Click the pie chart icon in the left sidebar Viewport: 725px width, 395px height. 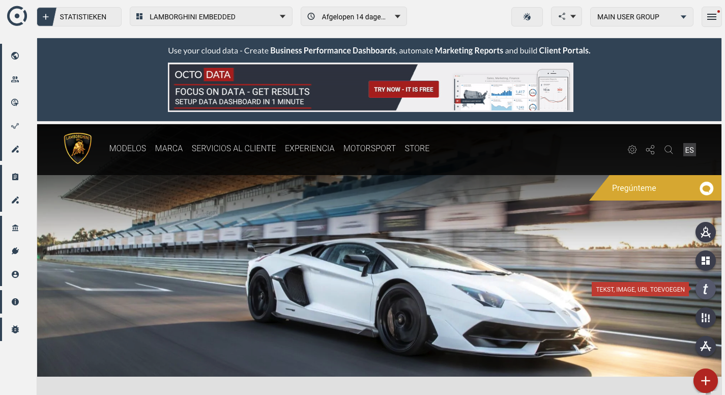[x=15, y=103]
